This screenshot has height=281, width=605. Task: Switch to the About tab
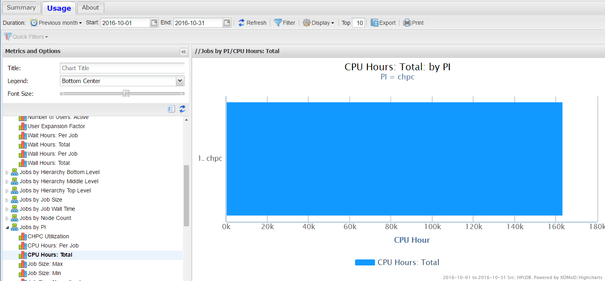(x=90, y=8)
